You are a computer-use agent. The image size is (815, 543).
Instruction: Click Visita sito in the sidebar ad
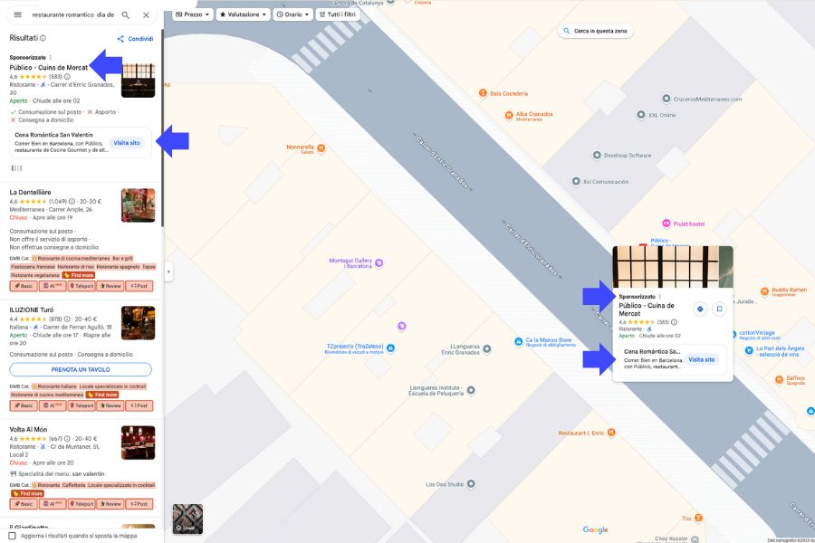pos(127,143)
